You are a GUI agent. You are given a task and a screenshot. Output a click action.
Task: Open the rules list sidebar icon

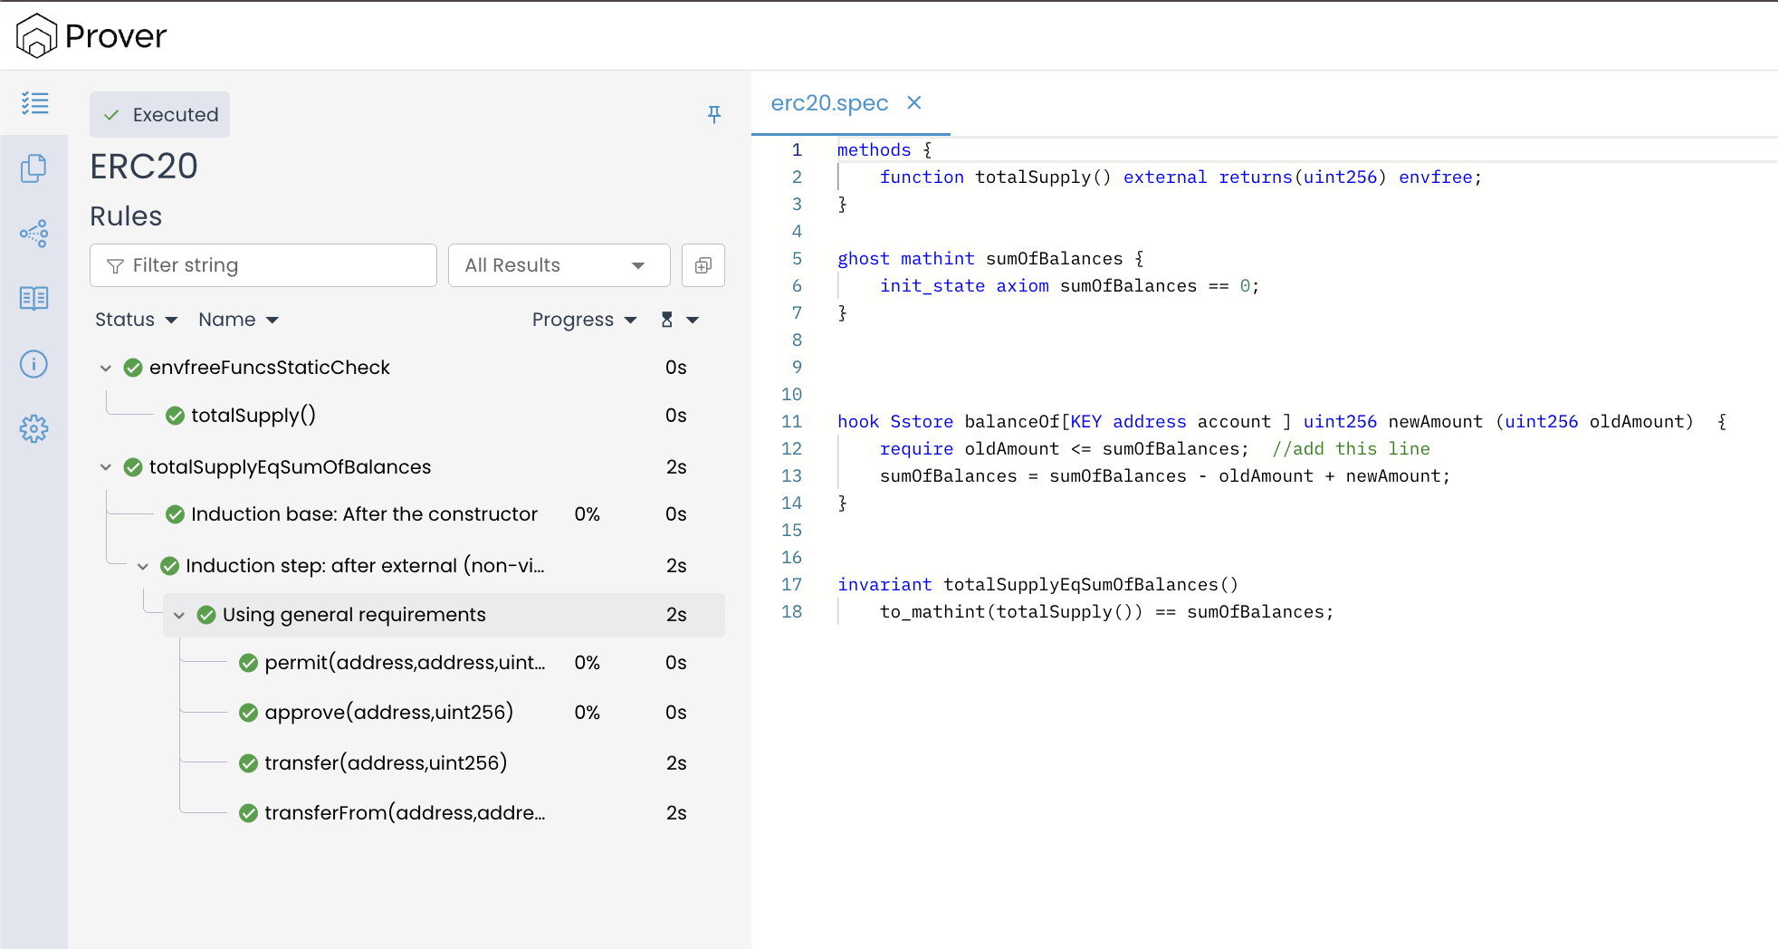click(34, 103)
